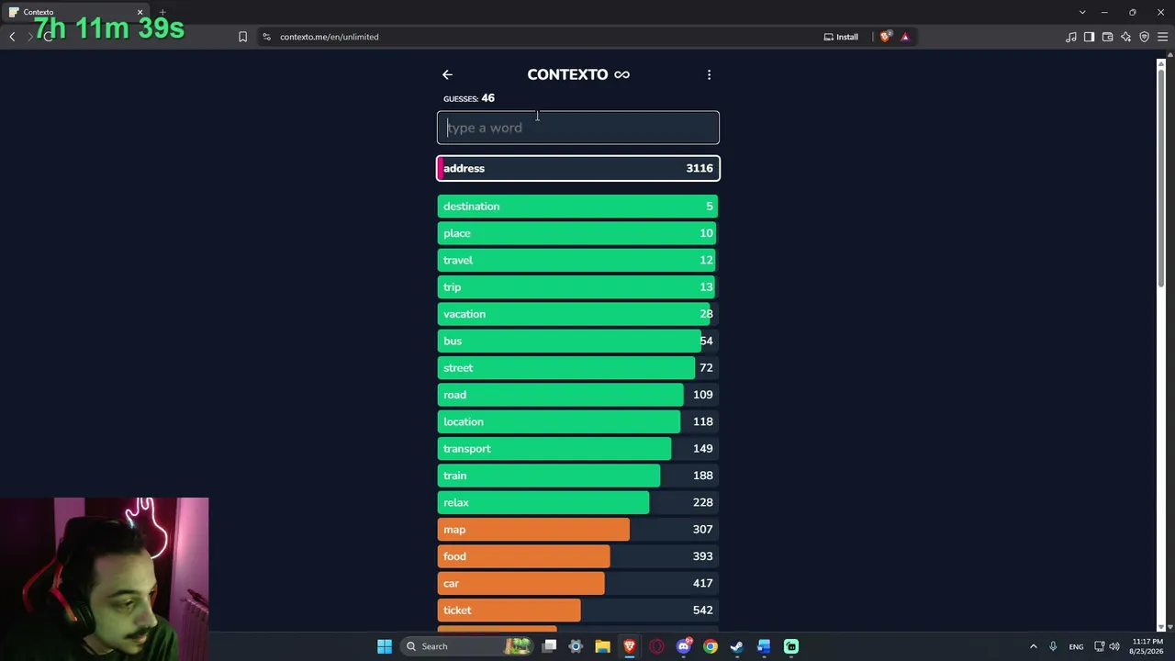This screenshot has height=661, width=1175.
Task: Click the GUESSES: 46 counter
Action: pyautogui.click(x=469, y=98)
